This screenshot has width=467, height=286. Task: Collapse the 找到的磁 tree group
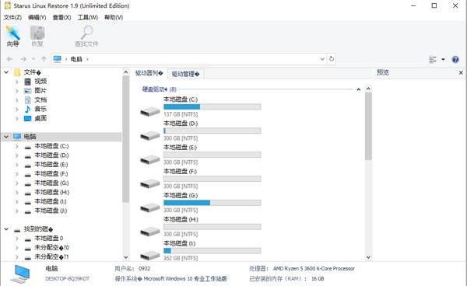[x=6, y=229]
